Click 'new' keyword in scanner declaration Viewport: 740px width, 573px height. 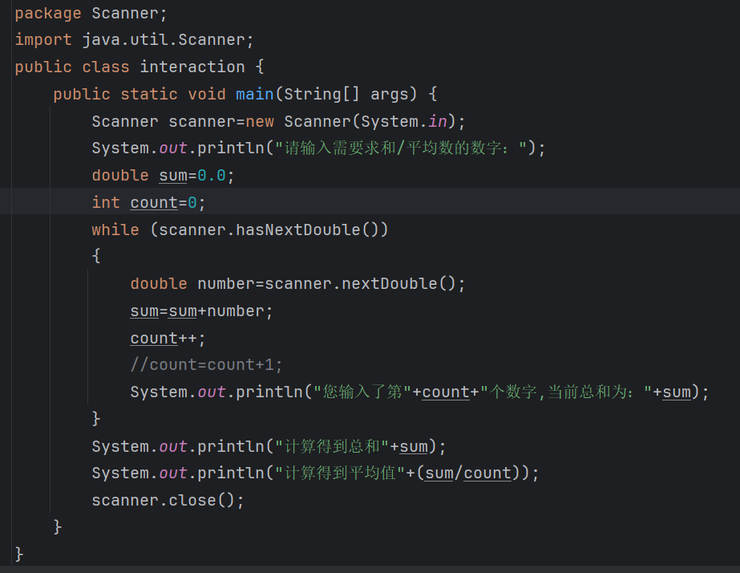pos(260,121)
